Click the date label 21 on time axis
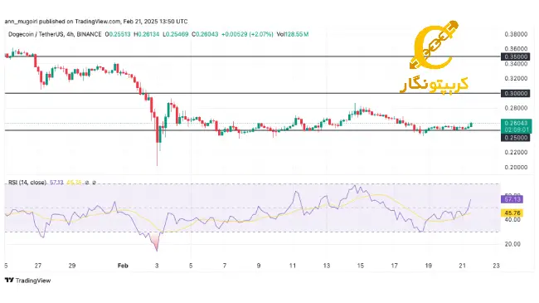 coord(463,266)
